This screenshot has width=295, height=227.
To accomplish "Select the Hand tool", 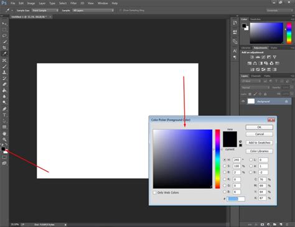I will 4,134.
